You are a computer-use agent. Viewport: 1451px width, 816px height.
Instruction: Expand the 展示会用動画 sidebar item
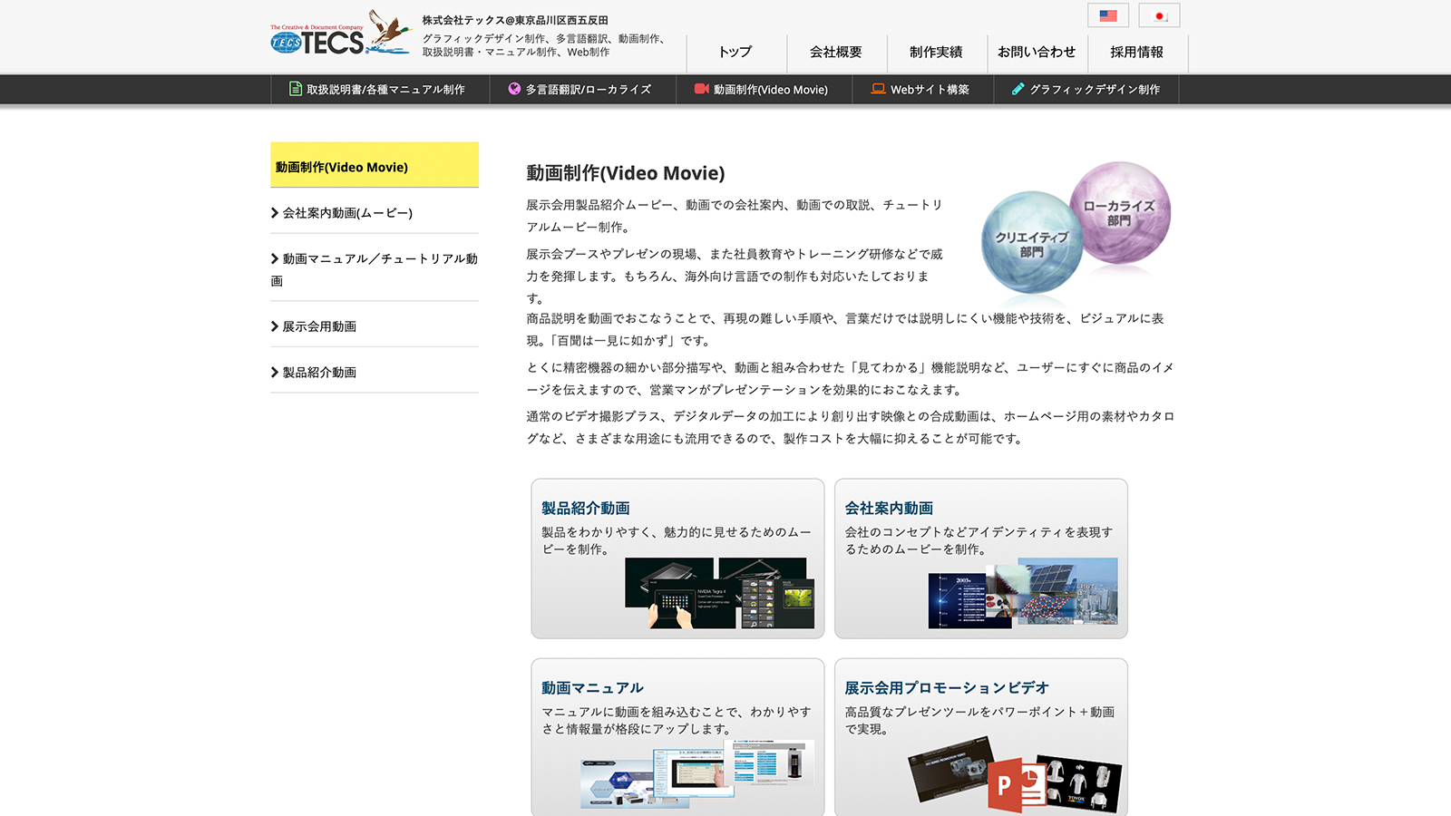point(322,325)
